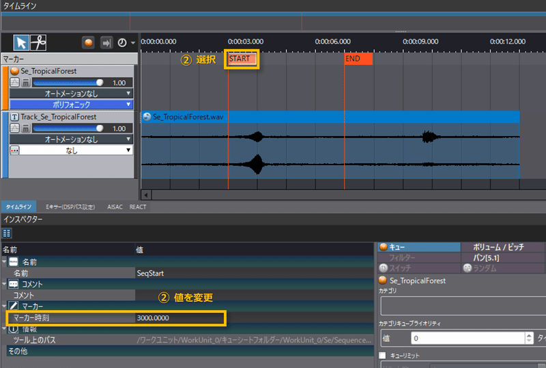Open the ポリフォニック dropdown

71,104
